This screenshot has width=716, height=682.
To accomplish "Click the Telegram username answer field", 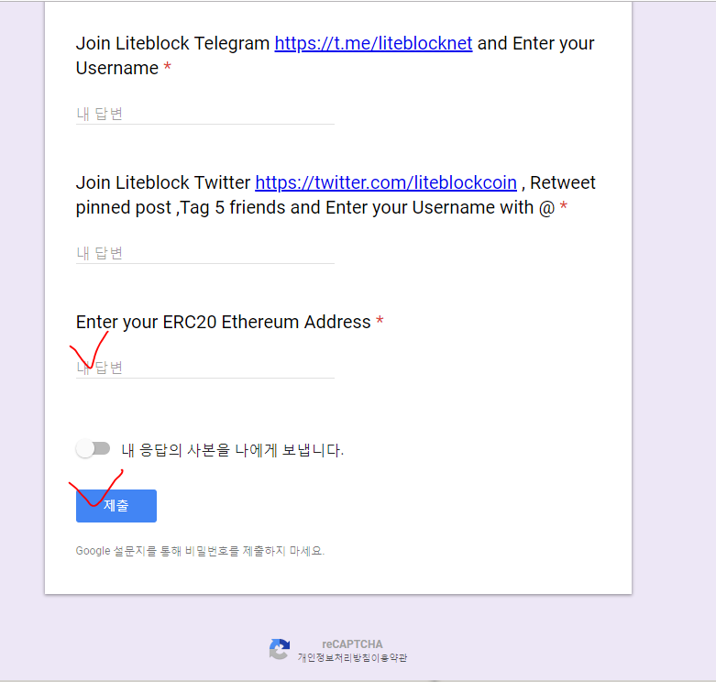I will (x=205, y=114).
